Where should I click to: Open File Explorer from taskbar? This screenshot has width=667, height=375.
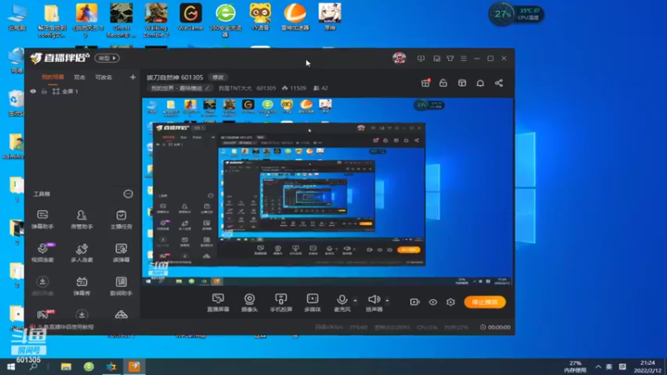(66, 367)
